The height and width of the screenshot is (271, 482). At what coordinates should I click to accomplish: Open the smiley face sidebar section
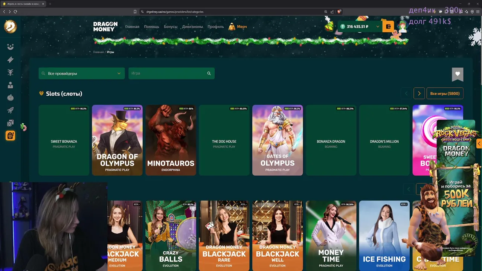point(10,47)
